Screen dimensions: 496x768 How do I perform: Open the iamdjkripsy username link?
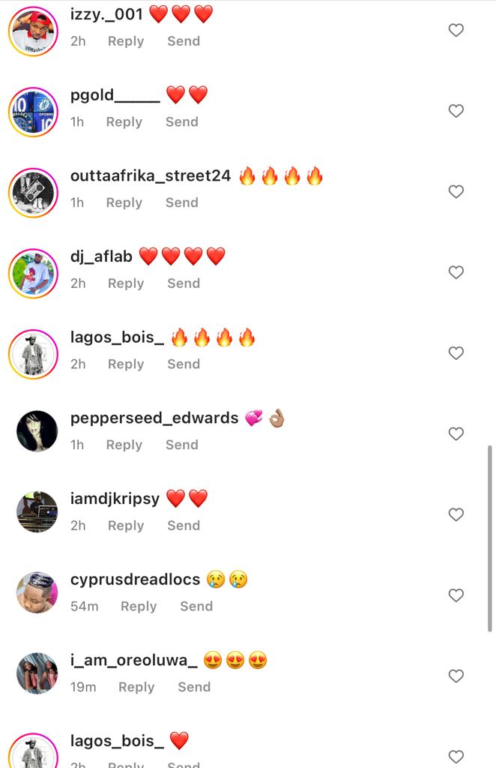115,499
